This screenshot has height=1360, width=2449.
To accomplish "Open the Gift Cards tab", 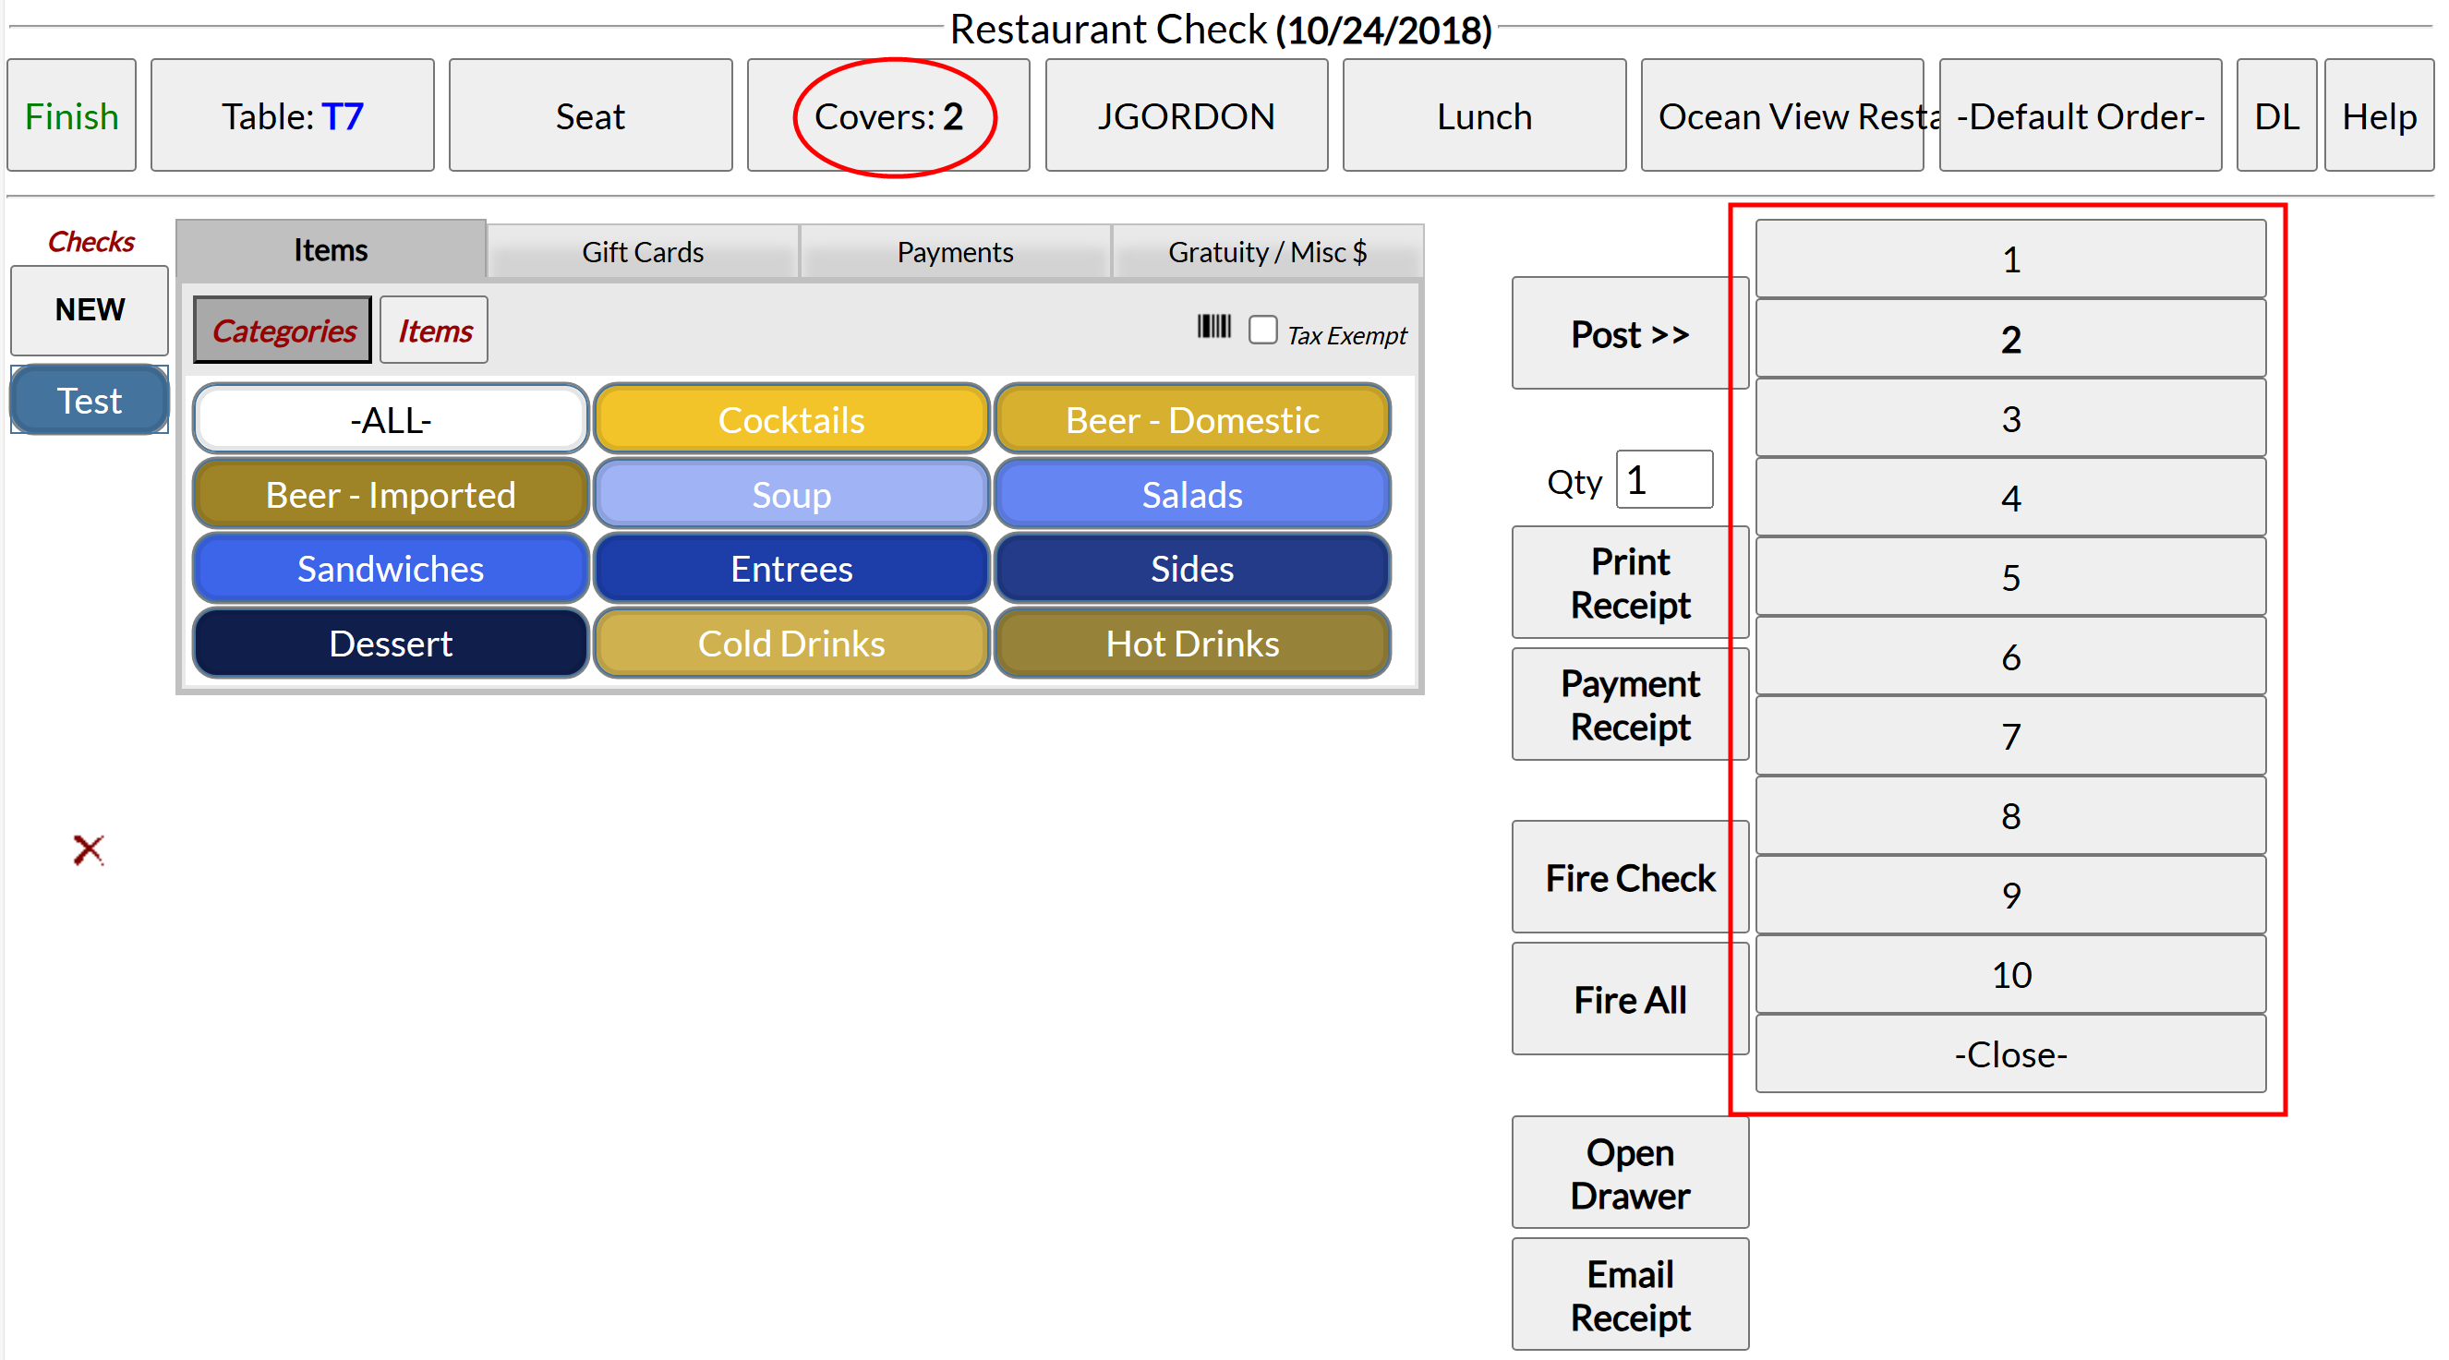I will [643, 253].
